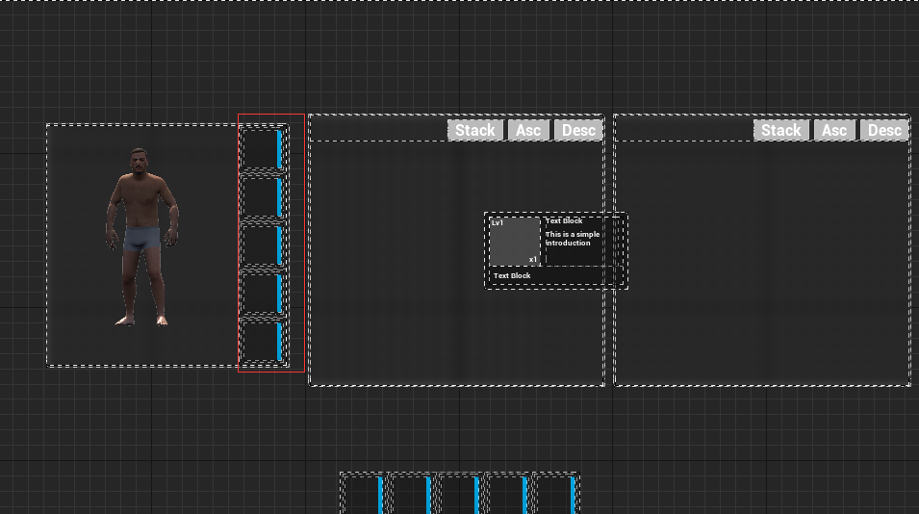Click the second slot in the bottom row
This screenshot has width=919, height=514.
(x=412, y=495)
